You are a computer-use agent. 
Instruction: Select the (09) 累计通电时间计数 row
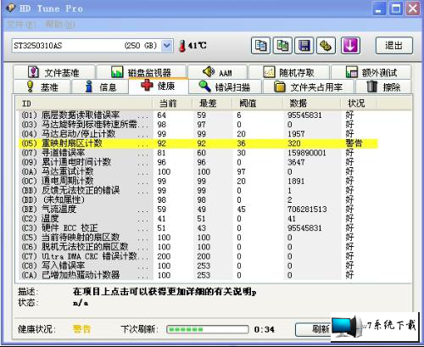tap(198, 162)
